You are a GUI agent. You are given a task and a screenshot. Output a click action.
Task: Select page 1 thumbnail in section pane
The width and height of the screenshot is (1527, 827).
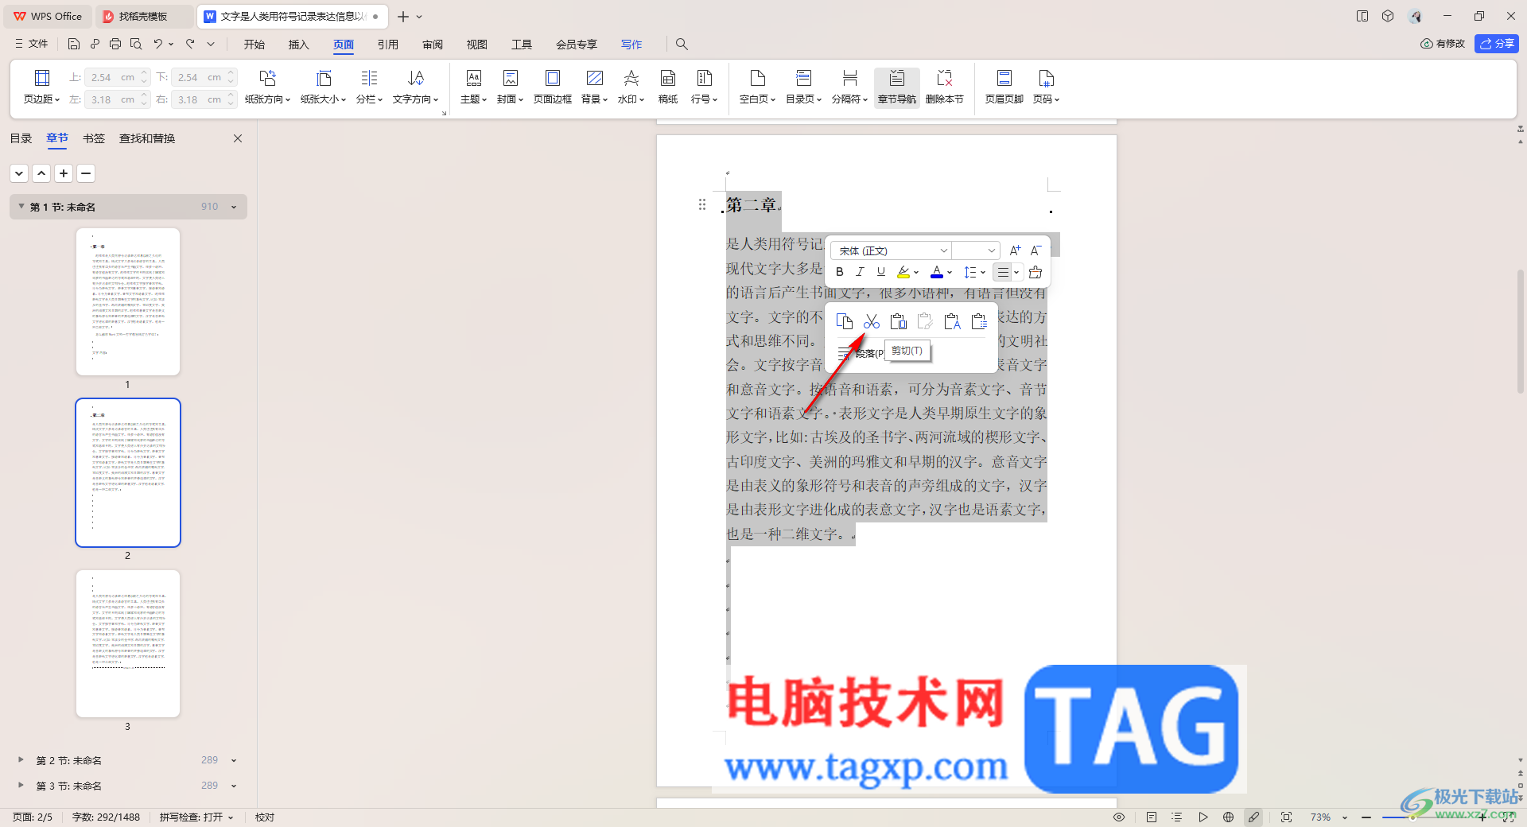click(128, 301)
